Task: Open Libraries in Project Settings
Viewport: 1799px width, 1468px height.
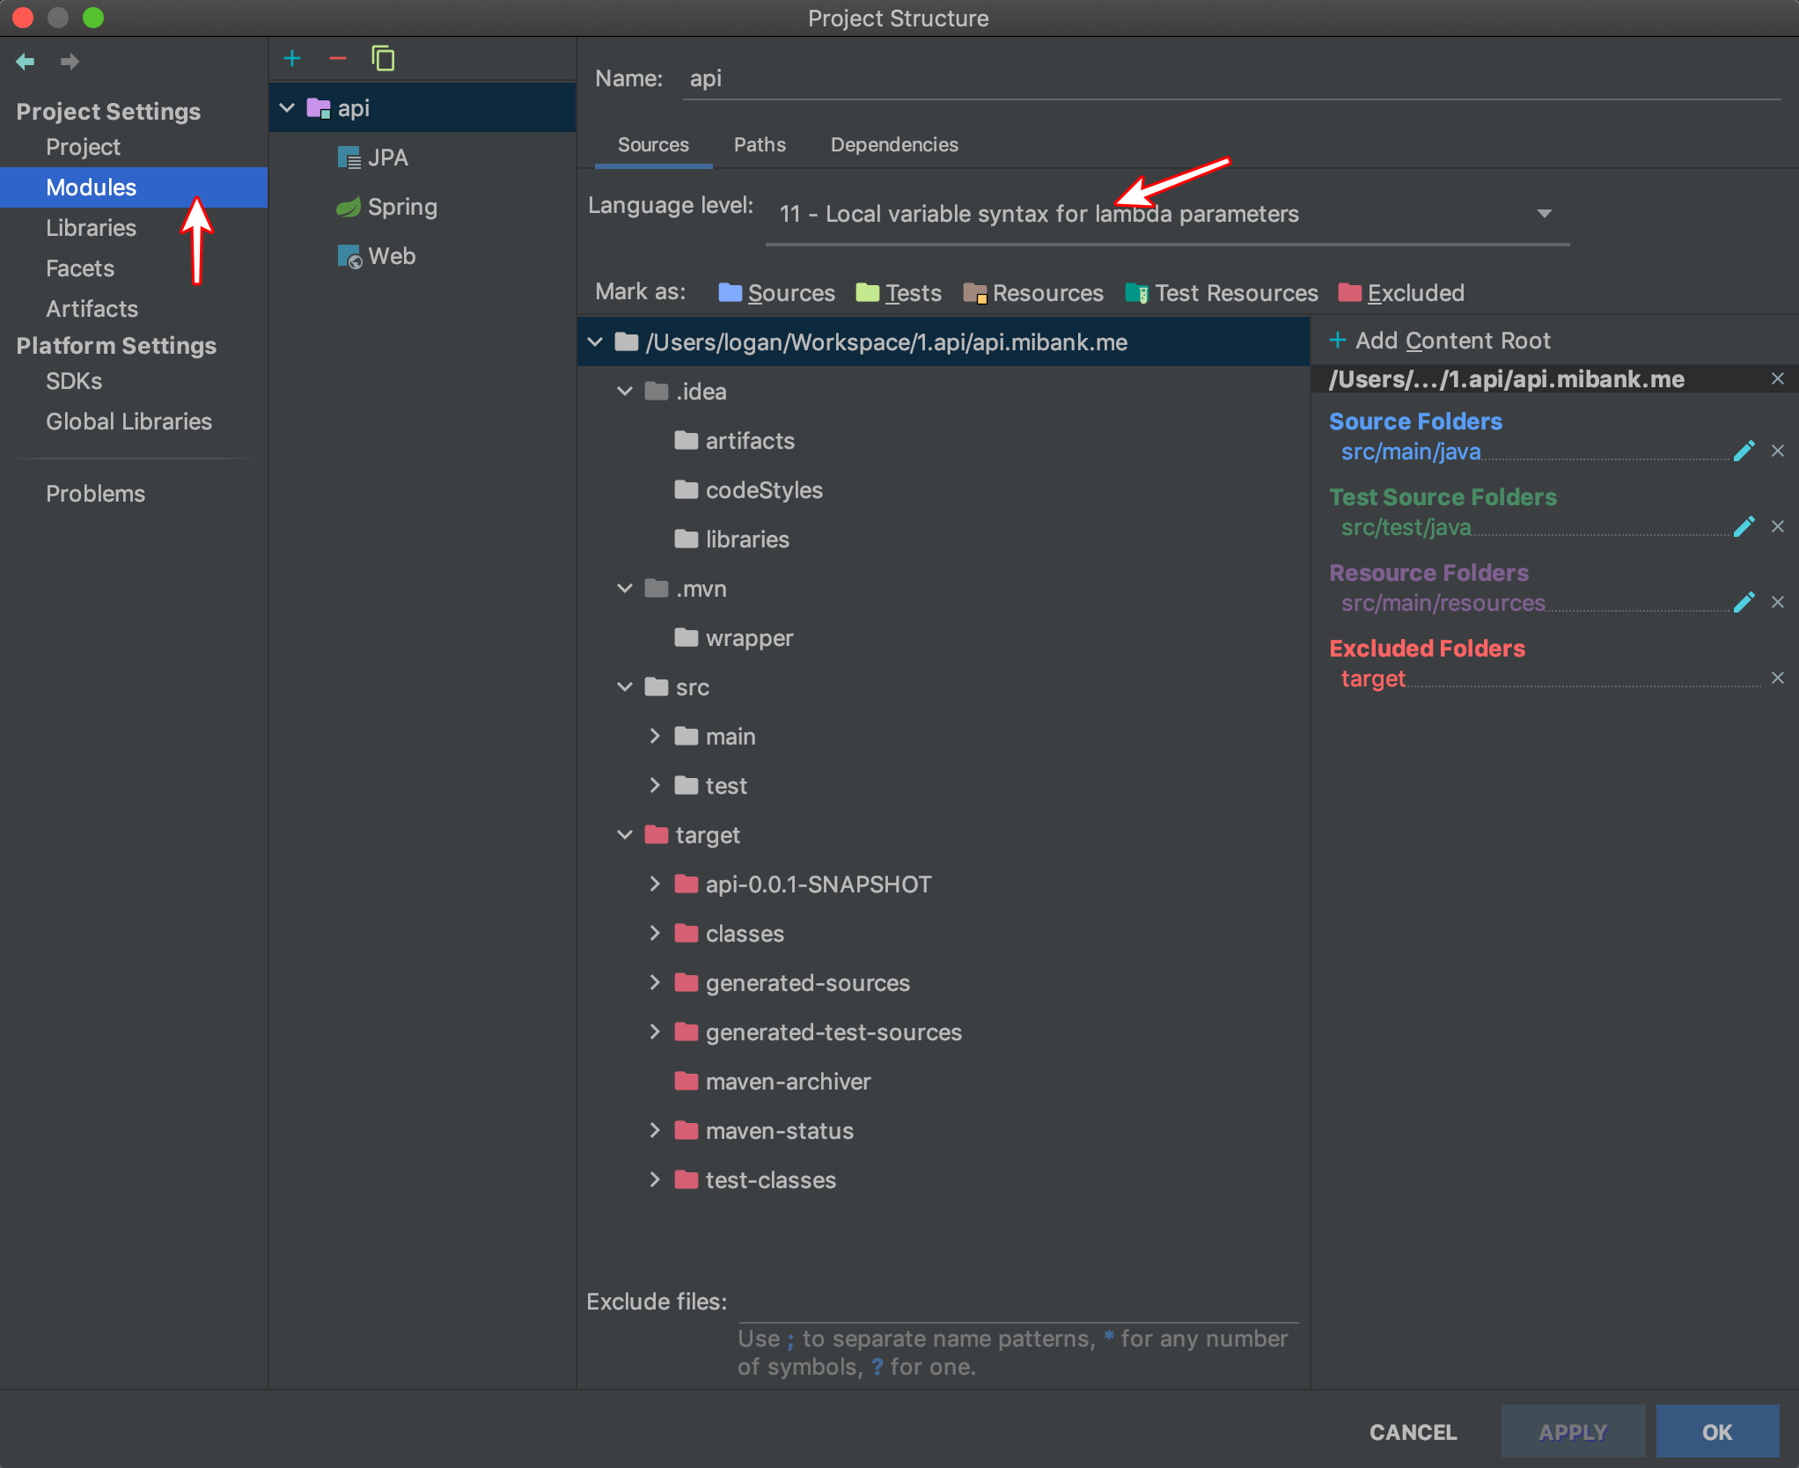Action: pos(91,228)
